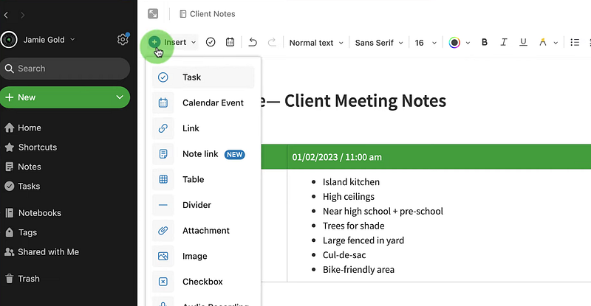Open the Normal text style dropdown
591x306 pixels.
tap(316, 43)
